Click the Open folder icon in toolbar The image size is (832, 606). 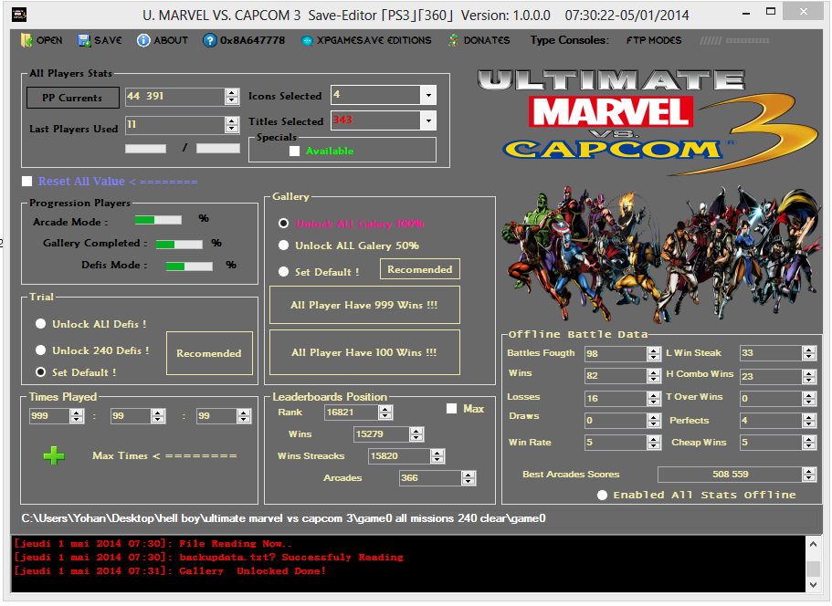(26, 40)
